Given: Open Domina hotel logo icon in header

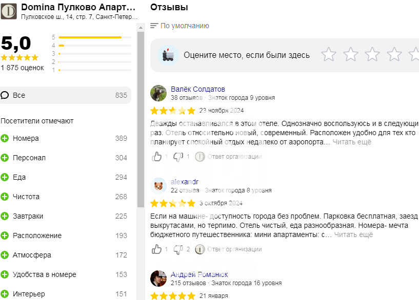Looking at the screenshot, I should [x=10, y=11].
